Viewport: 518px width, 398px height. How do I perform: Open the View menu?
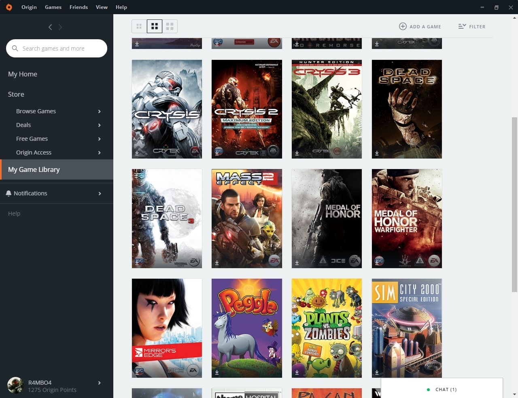pyautogui.click(x=102, y=7)
